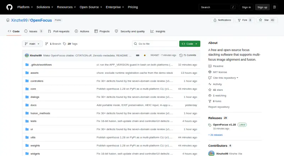The height and width of the screenshot is (156, 284).
Task: Click folder icon of utils row
Action: point(27,137)
